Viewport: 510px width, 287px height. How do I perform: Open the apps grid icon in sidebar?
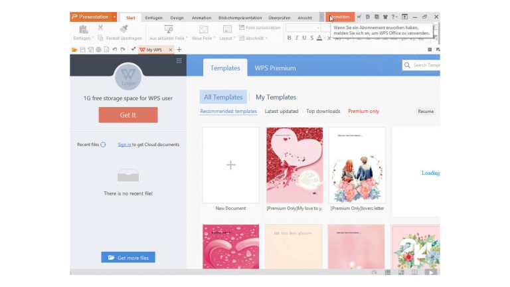(x=179, y=60)
